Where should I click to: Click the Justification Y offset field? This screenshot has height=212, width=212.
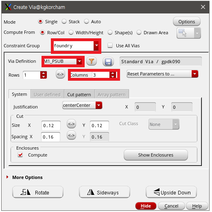click(x=182, y=107)
